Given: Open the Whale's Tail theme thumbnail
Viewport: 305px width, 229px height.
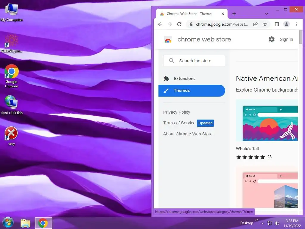Looking at the screenshot, I should [x=267, y=120].
